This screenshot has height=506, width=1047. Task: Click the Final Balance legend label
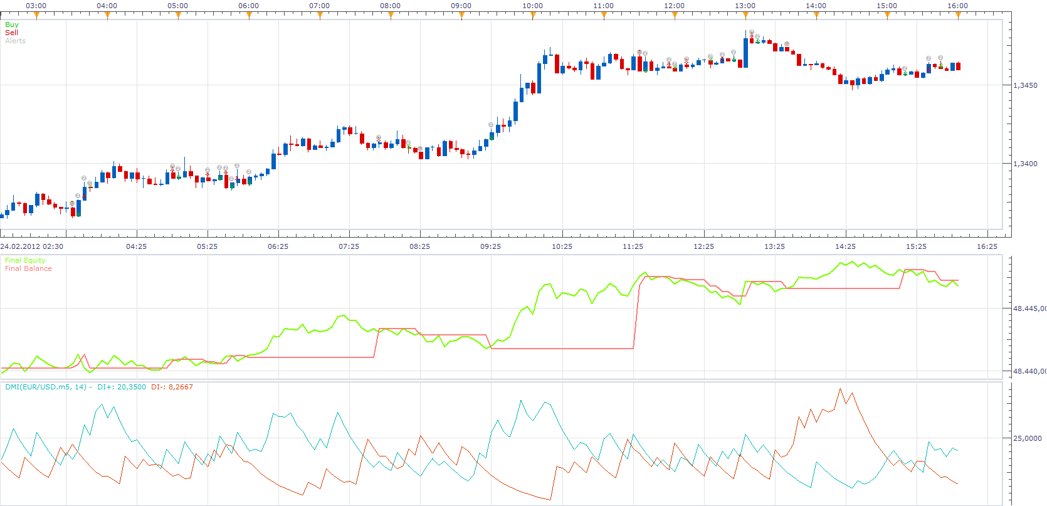click(28, 268)
